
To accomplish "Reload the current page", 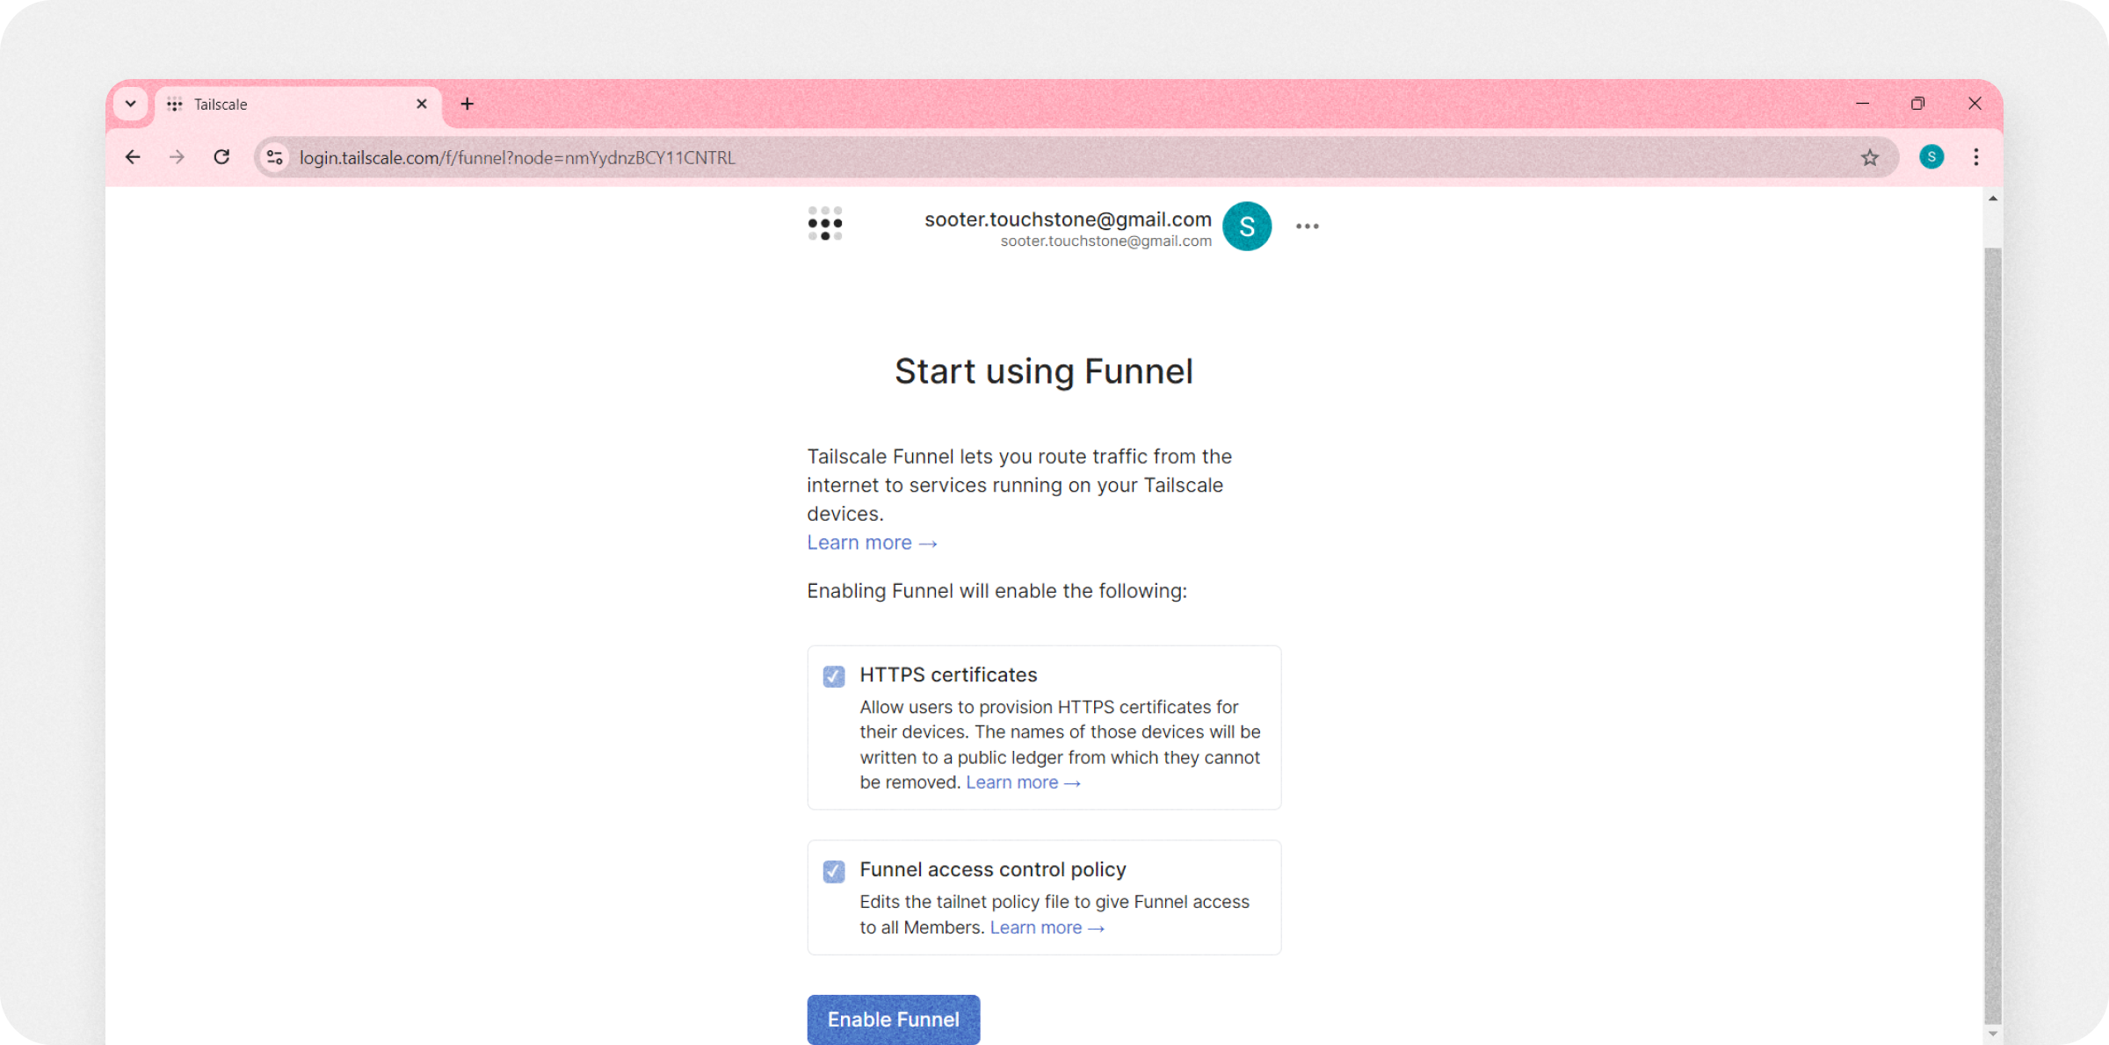I will pos(221,157).
